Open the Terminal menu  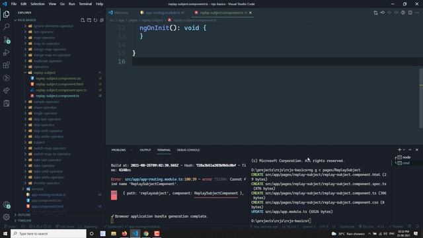click(85, 4)
